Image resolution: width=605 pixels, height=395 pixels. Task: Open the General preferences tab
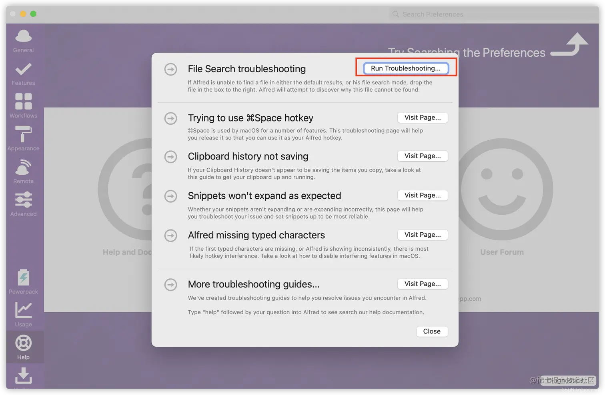23,41
